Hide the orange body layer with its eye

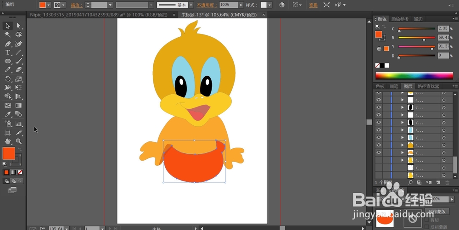[379, 152]
